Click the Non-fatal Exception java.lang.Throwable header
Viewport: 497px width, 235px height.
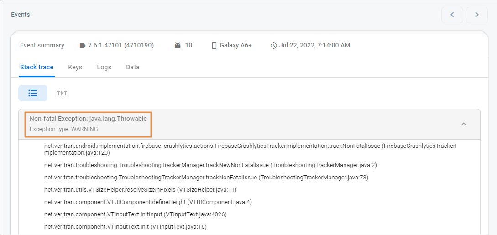88,119
